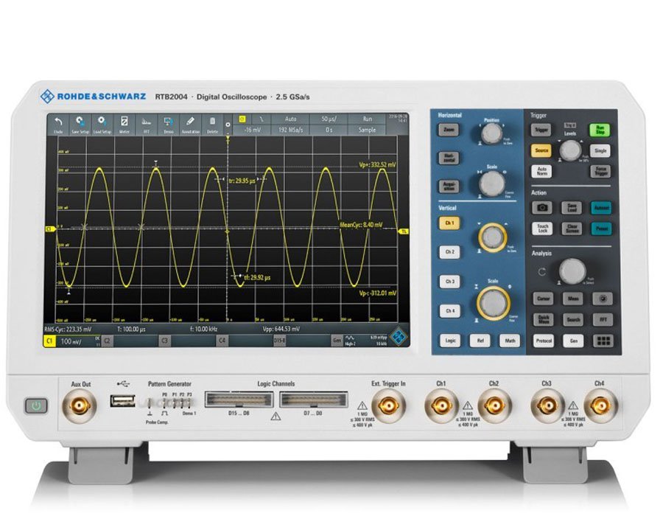The width and height of the screenshot is (663, 516).
Task: Toggle the Ch 1 channel button
Action: point(449,223)
